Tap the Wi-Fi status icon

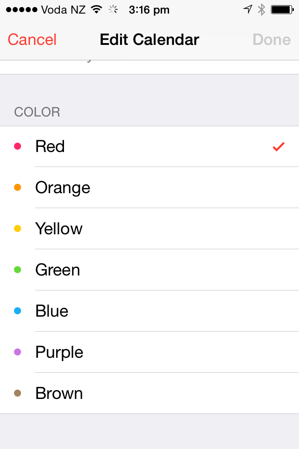coord(97,9)
